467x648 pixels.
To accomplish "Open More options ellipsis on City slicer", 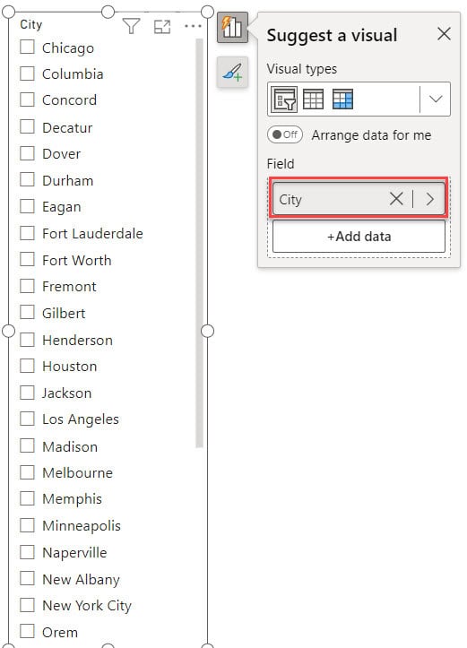I will click(193, 27).
